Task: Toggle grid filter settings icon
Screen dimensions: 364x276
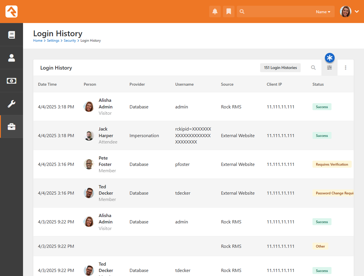Action: click(329, 68)
